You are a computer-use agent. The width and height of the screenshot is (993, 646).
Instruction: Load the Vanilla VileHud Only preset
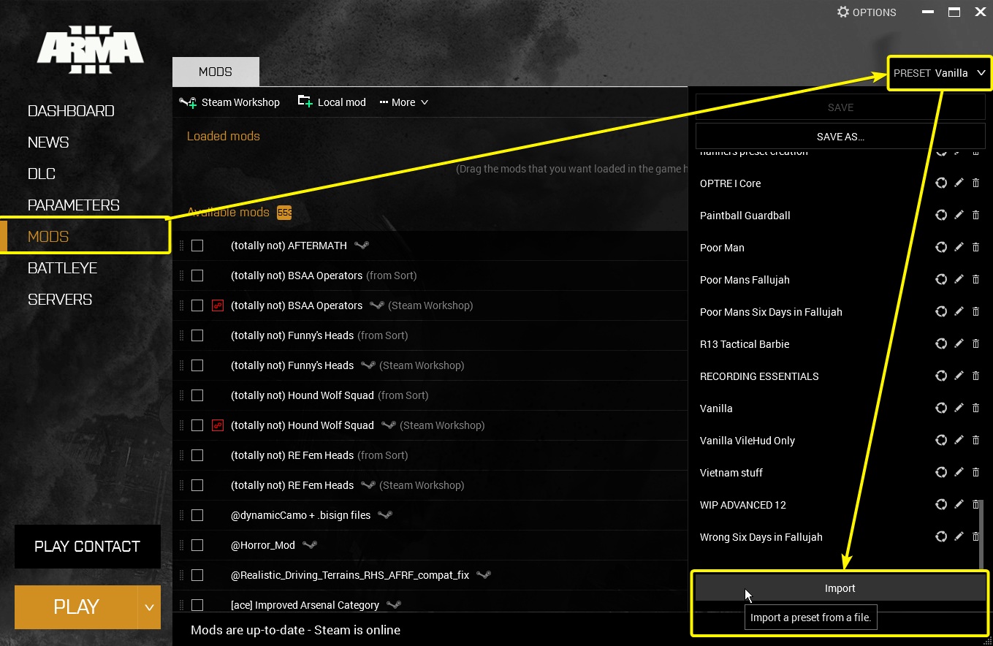pyautogui.click(x=747, y=441)
